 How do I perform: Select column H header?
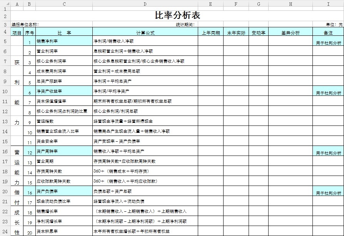pos(291,3)
